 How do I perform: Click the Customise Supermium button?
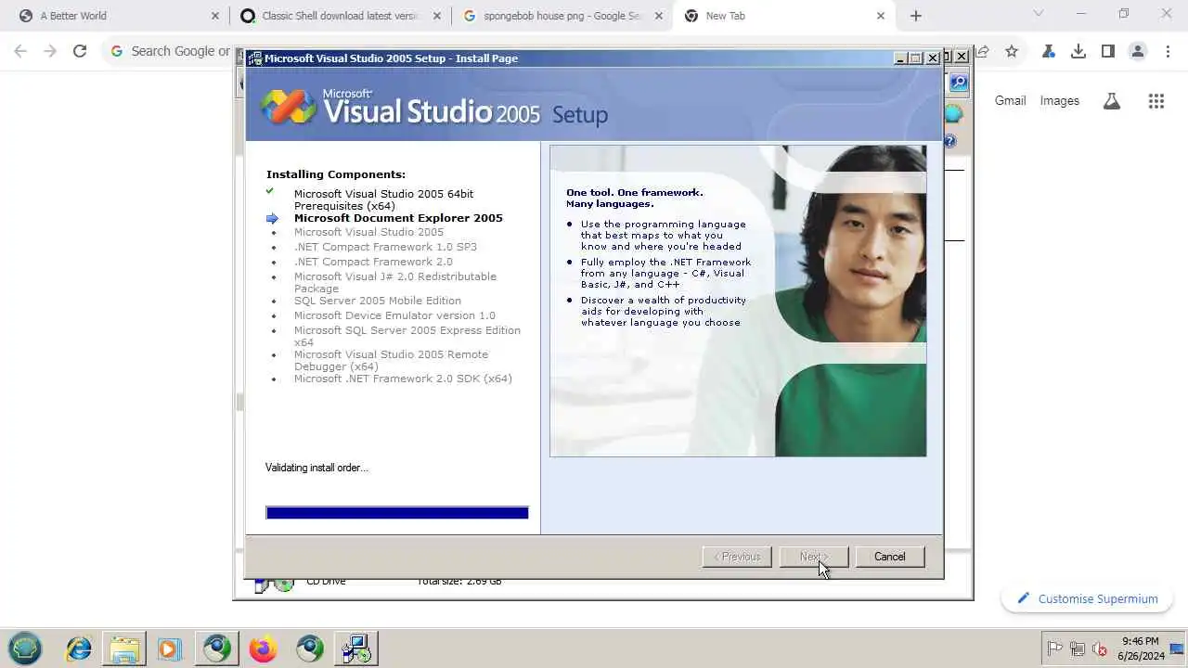point(1087,599)
